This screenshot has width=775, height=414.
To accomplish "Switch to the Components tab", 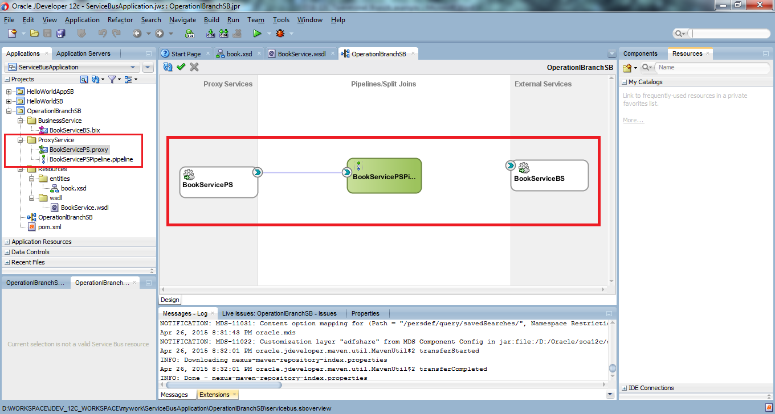I will (x=641, y=53).
